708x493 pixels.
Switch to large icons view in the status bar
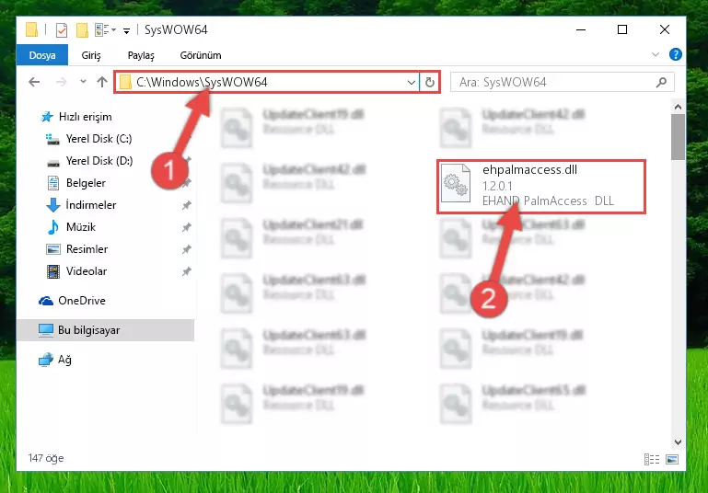click(672, 460)
